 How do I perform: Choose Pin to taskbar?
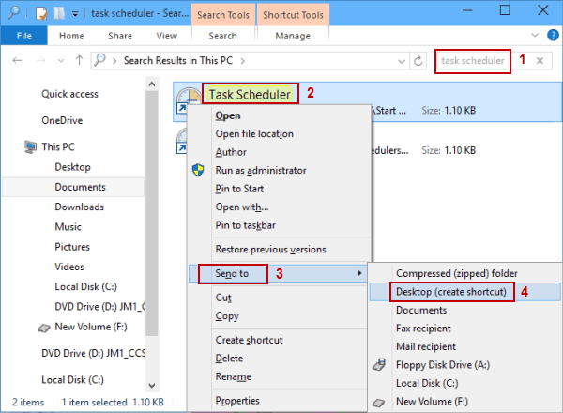point(245,225)
